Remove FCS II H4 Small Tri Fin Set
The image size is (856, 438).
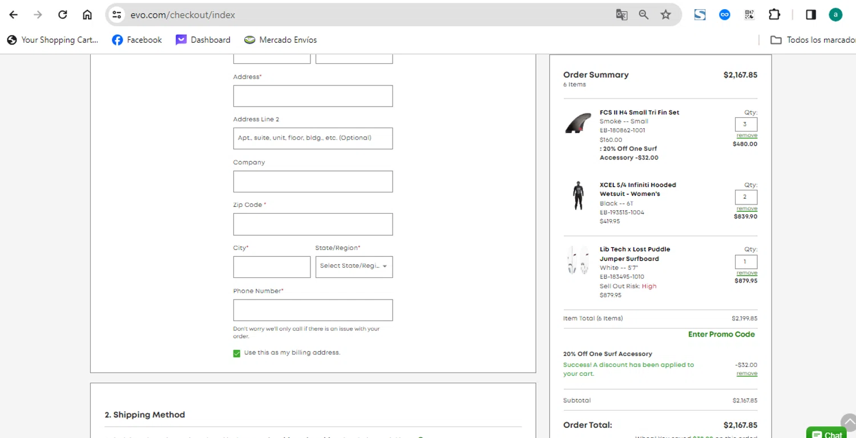pyautogui.click(x=747, y=136)
